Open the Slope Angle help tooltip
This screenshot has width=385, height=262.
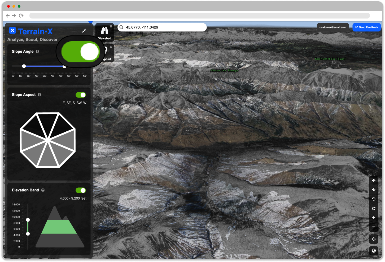[37, 51]
